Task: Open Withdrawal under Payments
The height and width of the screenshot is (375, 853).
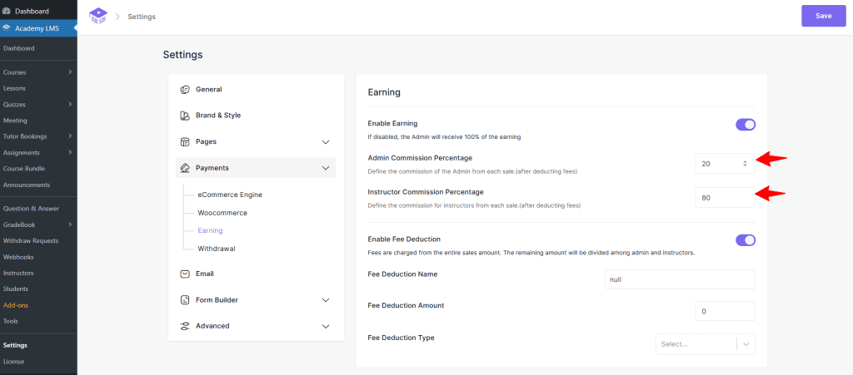Action: 215,249
